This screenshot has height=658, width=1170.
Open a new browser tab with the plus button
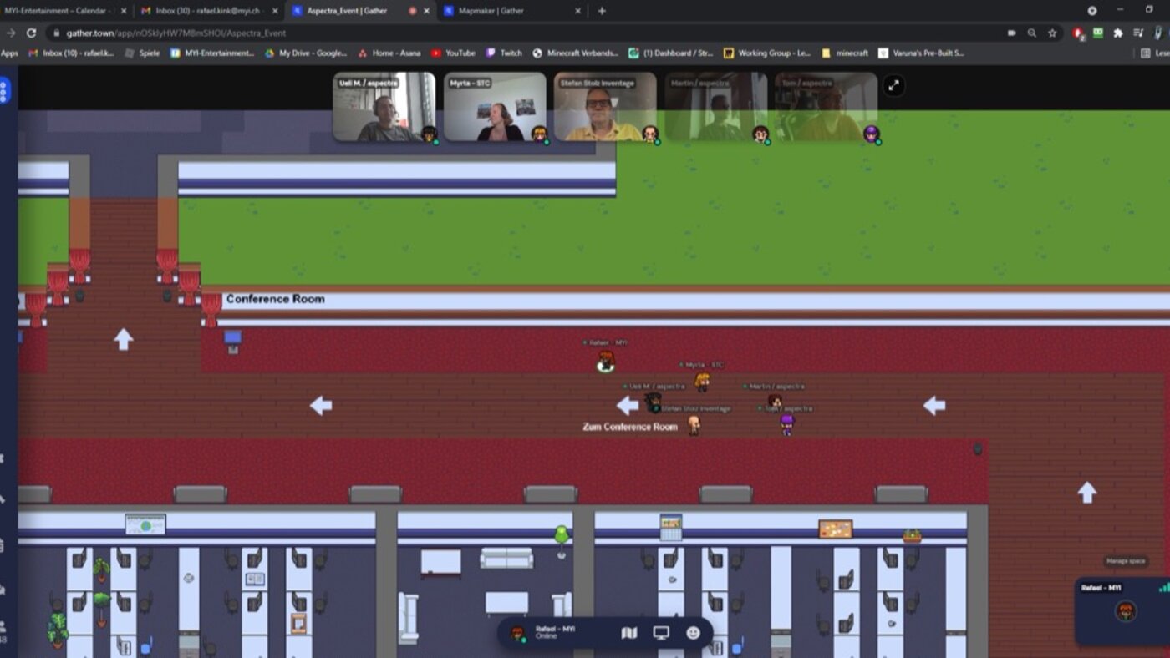(x=602, y=11)
